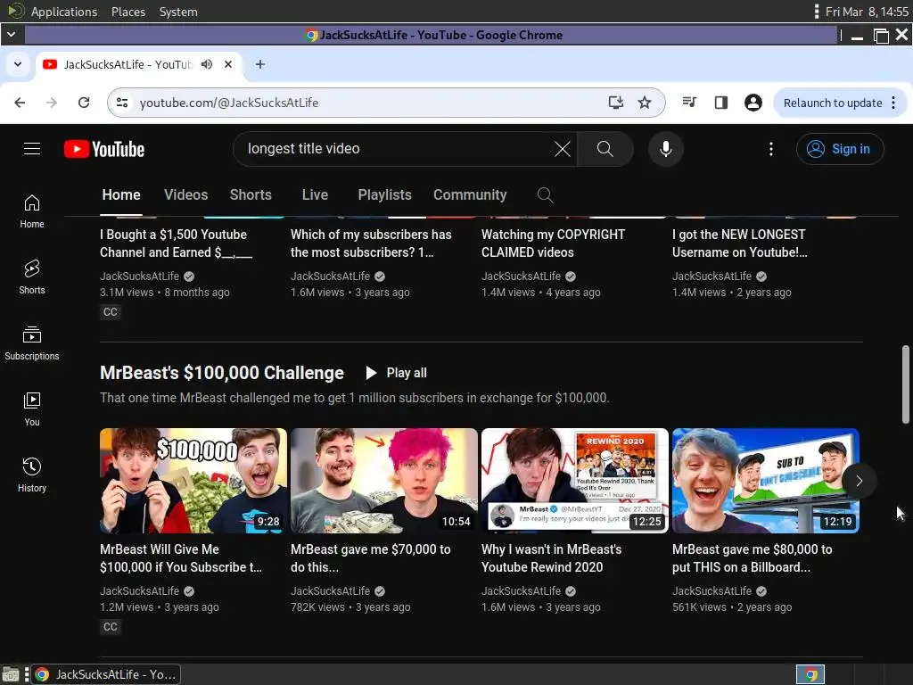Image resolution: width=913 pixels, height=685 pixels.
Task: Switch to the Community tab
Action: (x=470, y=195)
